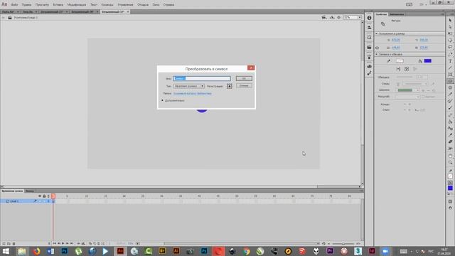Open the Info panel icon

(369, 18)
